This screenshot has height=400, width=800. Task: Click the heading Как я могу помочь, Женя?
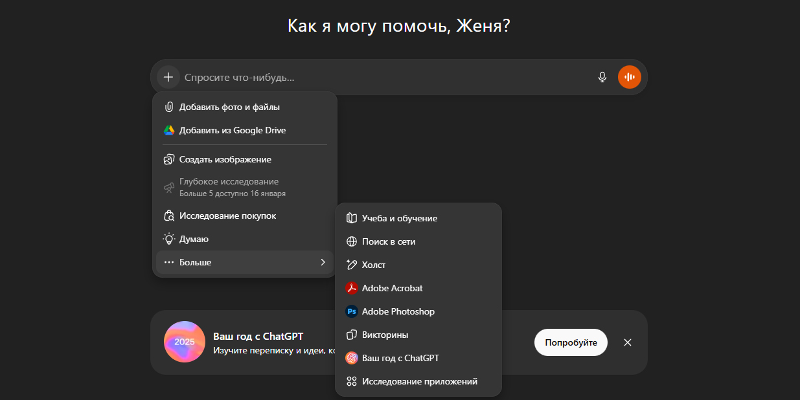(x=399, y=26)
